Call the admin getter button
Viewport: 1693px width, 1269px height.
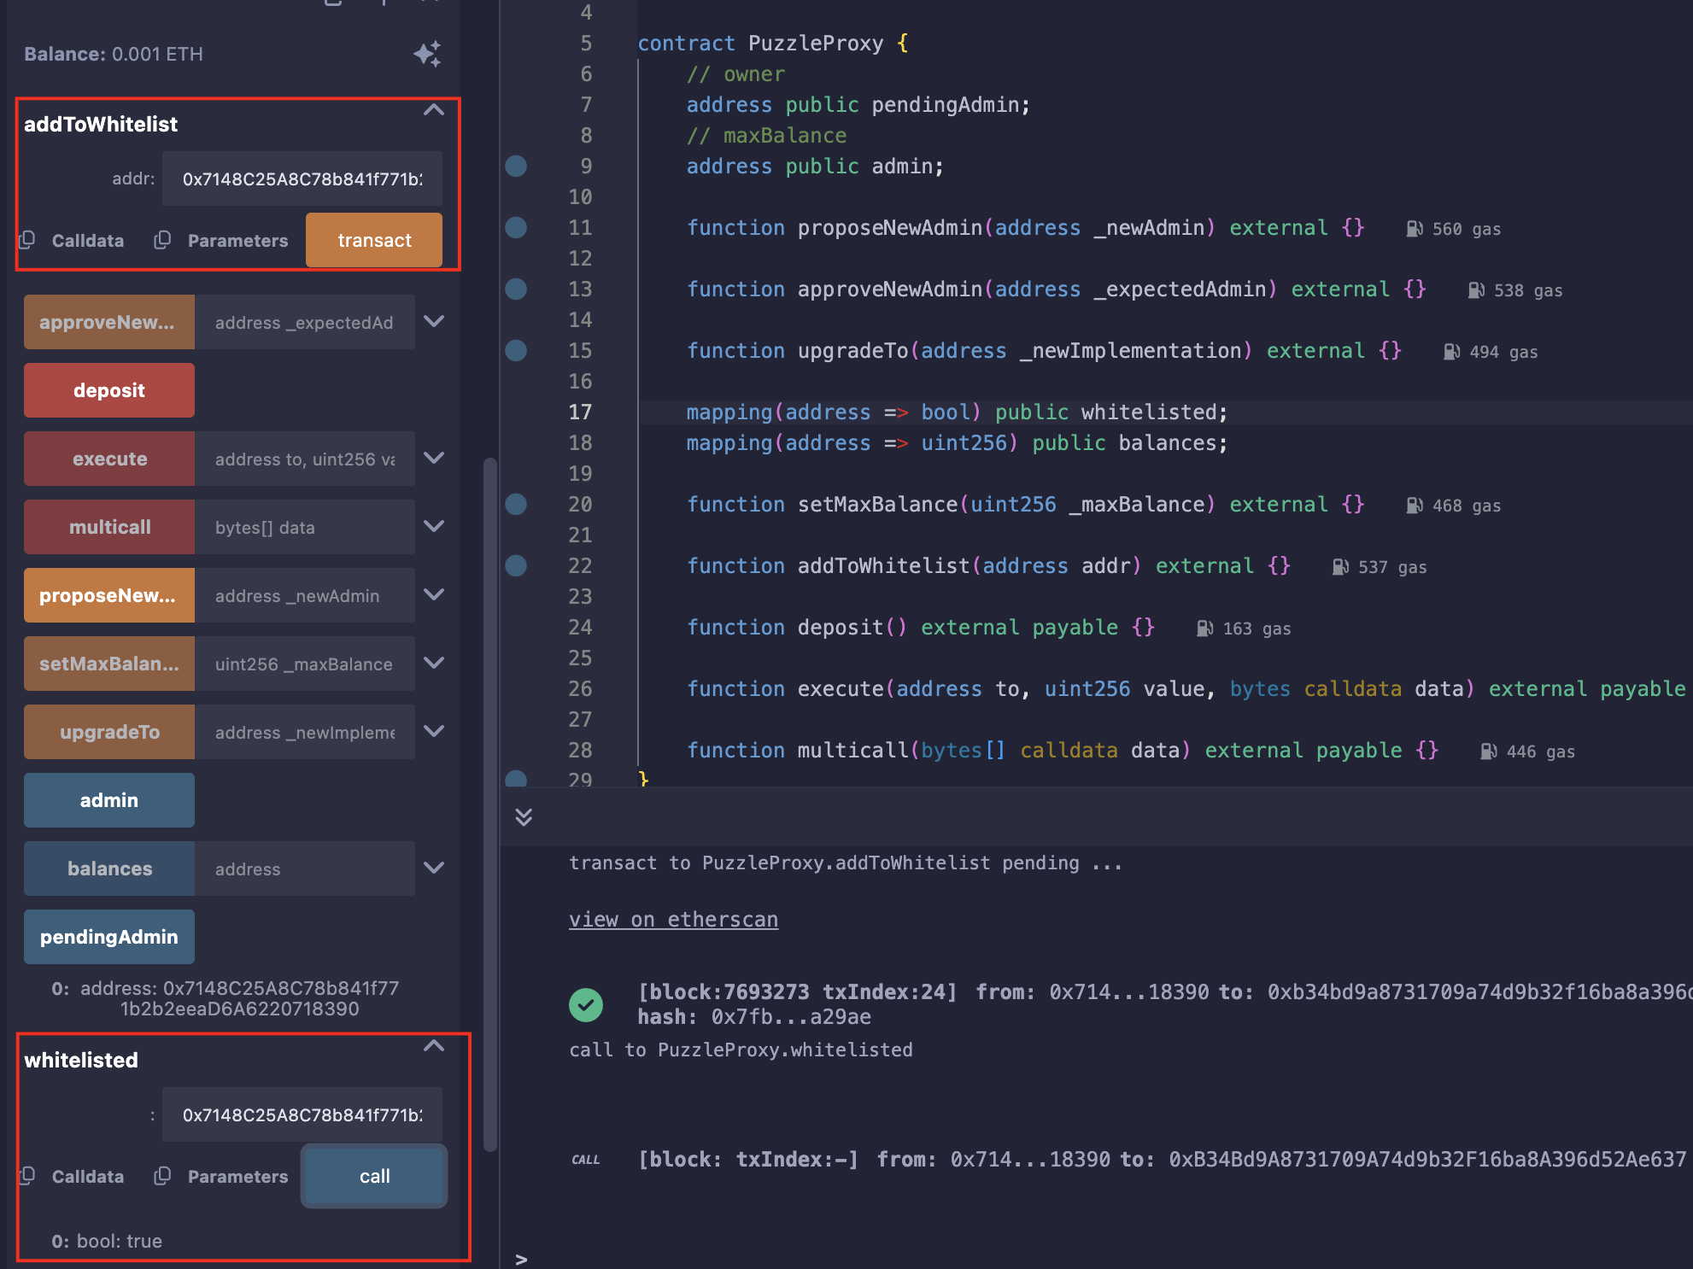[109, 800]
